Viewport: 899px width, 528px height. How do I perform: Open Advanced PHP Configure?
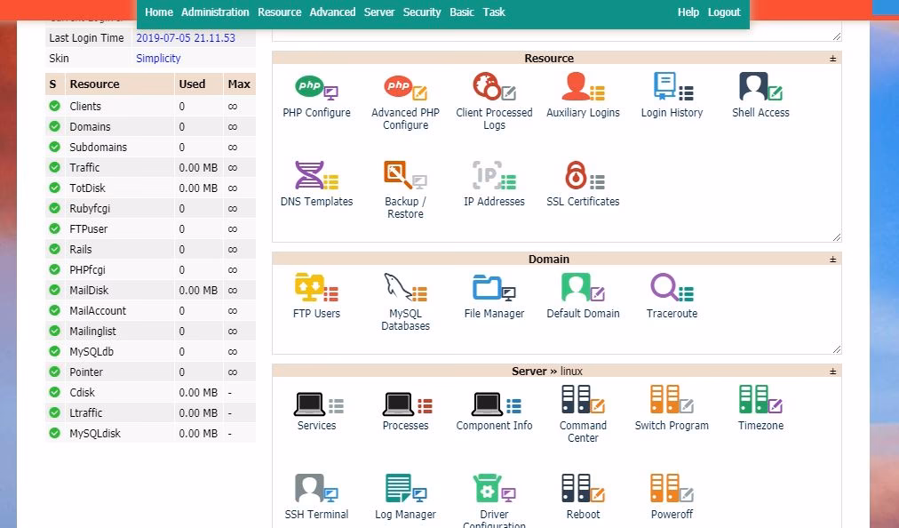tap(405, 98)
